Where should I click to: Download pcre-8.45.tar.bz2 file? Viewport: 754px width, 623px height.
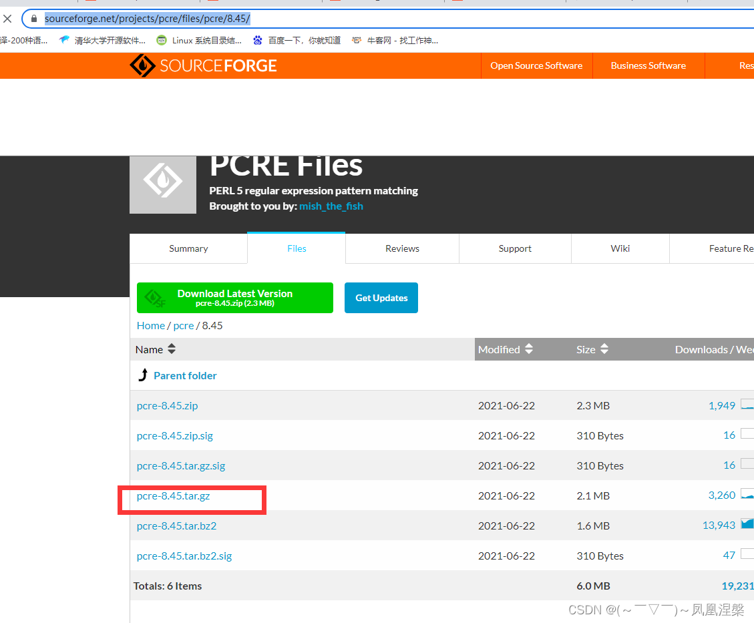click(x=176, y=526)
